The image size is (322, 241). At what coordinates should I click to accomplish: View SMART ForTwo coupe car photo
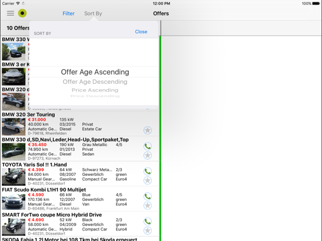click(x=13, y=226)
